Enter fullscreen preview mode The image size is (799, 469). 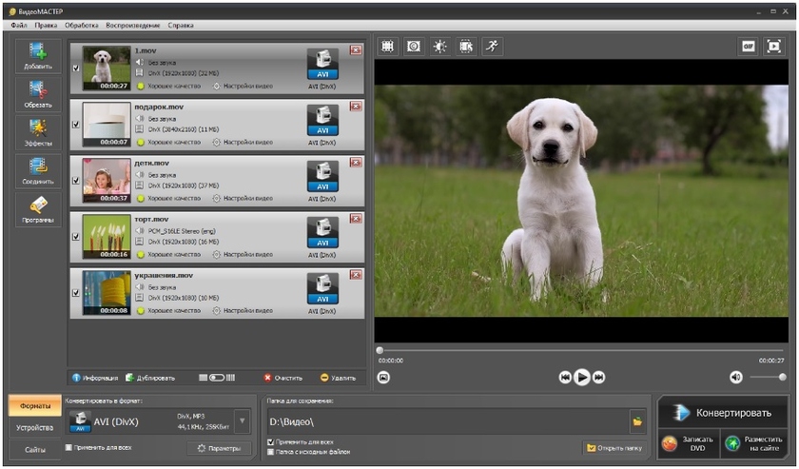(x=774, y=46)
